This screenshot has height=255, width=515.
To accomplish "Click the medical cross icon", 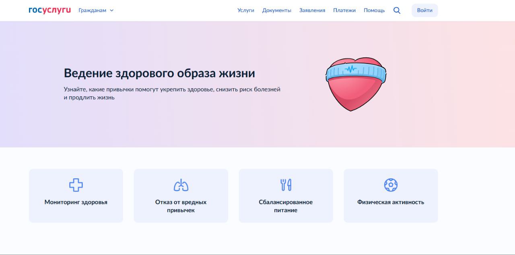I will click(76, 185).
